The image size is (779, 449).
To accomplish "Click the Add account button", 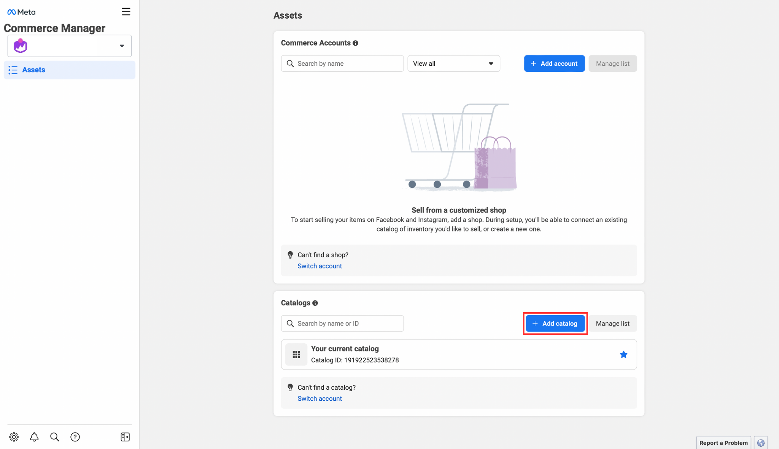I will 555,63.
